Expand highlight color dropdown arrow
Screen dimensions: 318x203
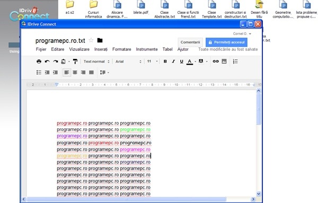tap(207, 61)
